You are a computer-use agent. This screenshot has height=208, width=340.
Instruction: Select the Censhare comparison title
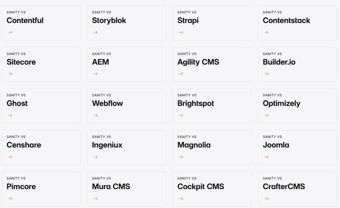tap(24, 145)
